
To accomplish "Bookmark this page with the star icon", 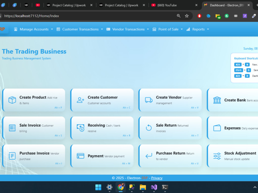I will (x=187, y=16).
